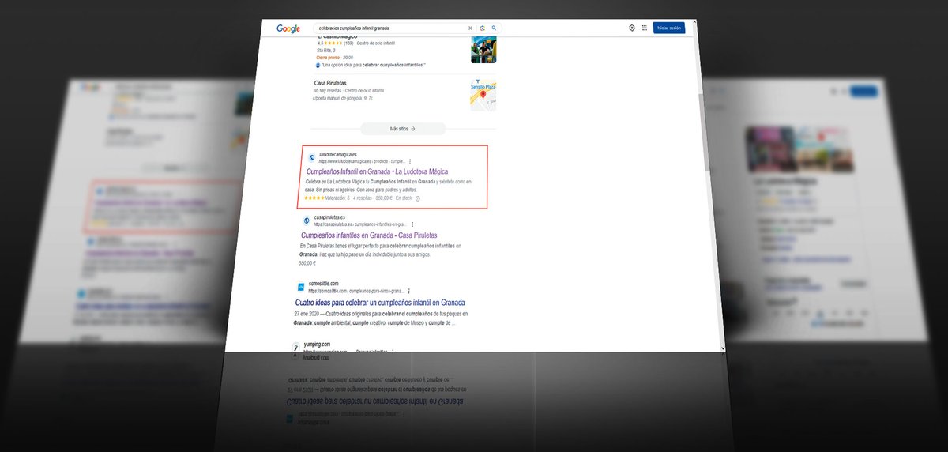Click the laludotecamagica.es favicon
This screenshot has width=948, height=452.
point(311,157)
